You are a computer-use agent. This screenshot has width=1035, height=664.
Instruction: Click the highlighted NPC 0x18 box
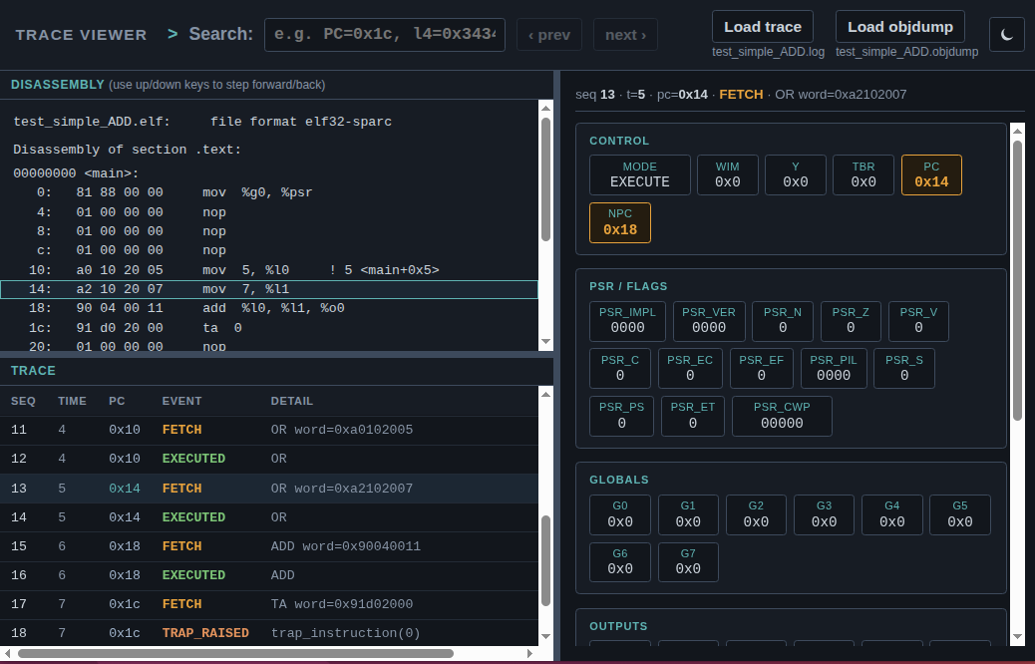(620, 222)
